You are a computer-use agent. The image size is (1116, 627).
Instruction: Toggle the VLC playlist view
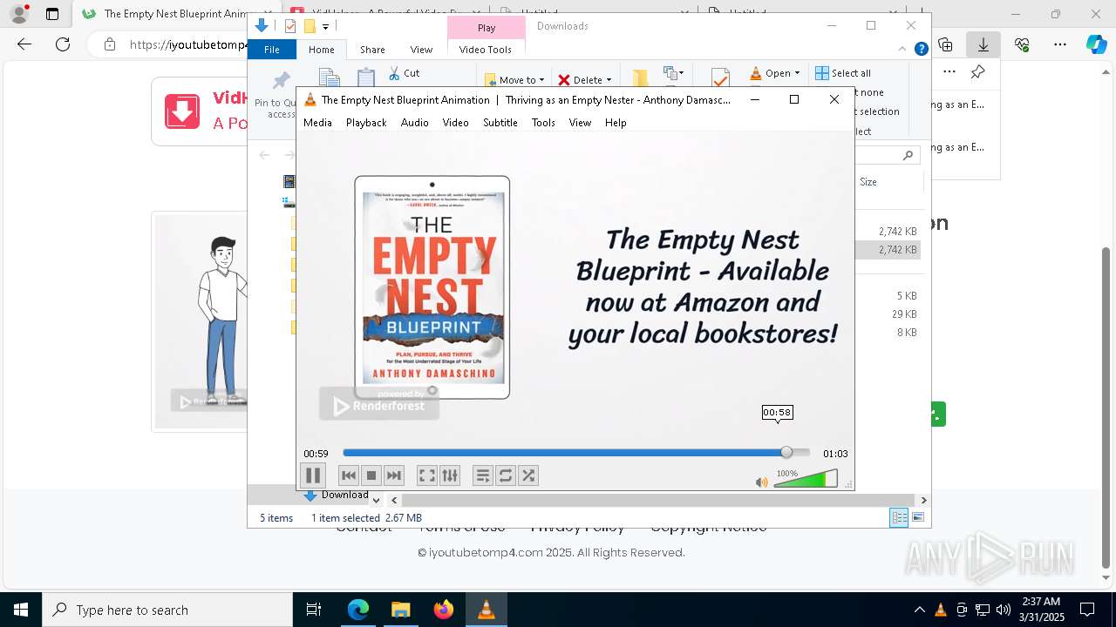pyautogui.click(x=483, y=475)
